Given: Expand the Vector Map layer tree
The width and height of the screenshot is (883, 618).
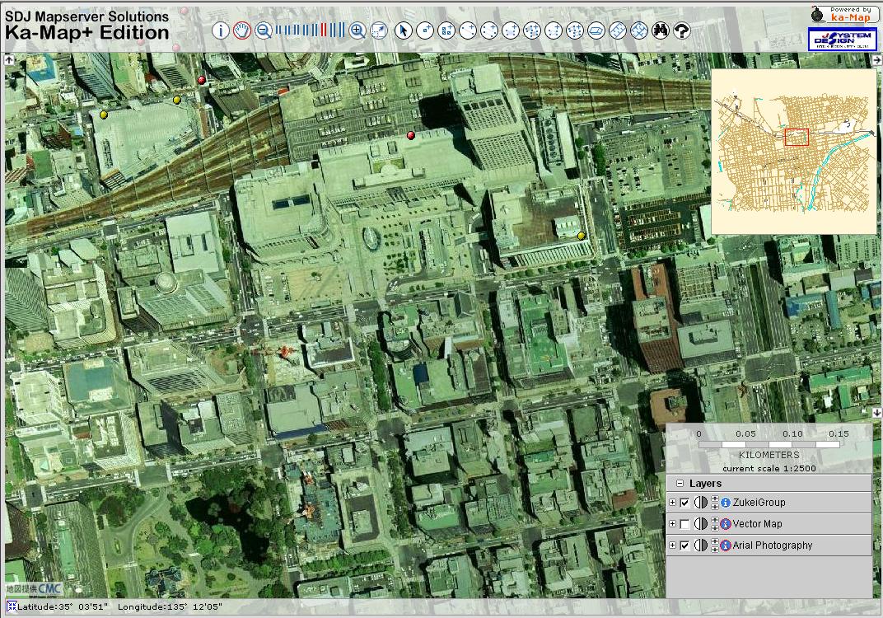Looking at the screenshot, I should coord(672,524).
